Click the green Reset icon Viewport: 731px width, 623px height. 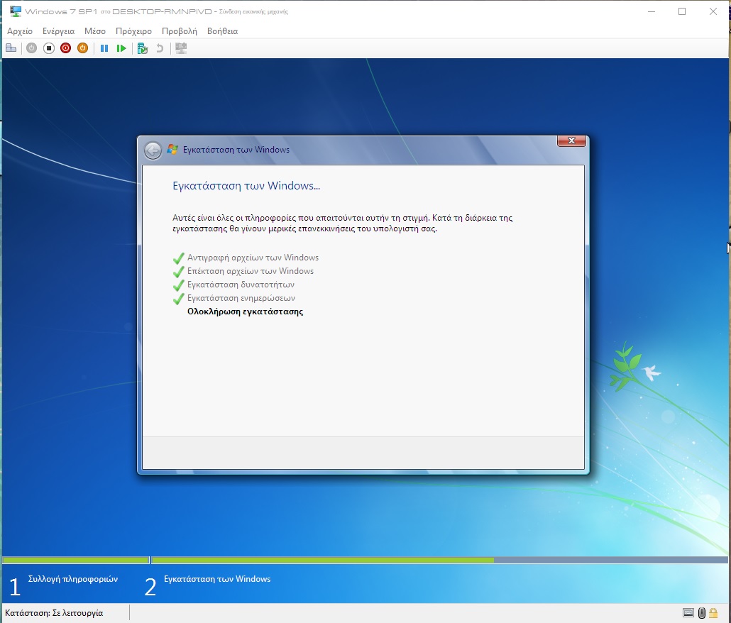[x=121, y=48]
